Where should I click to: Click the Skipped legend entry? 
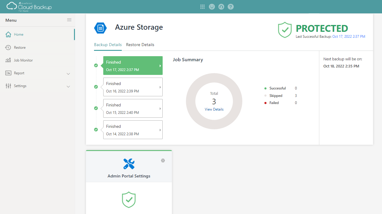(x=281, y=96)
